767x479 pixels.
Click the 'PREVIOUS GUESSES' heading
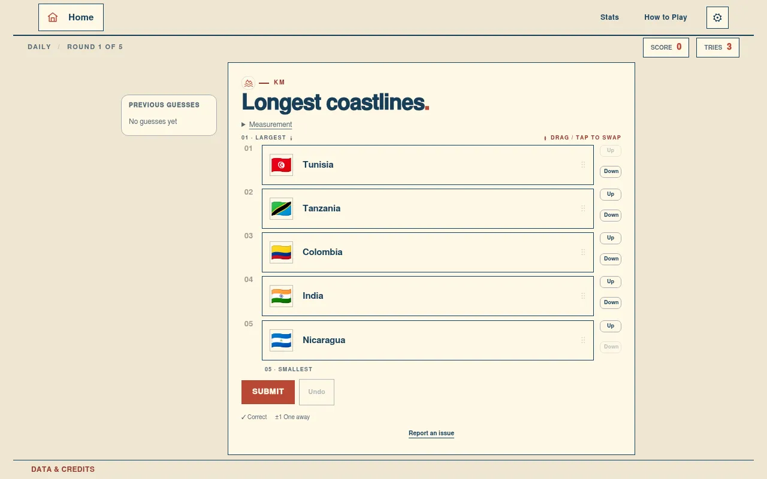164,105
